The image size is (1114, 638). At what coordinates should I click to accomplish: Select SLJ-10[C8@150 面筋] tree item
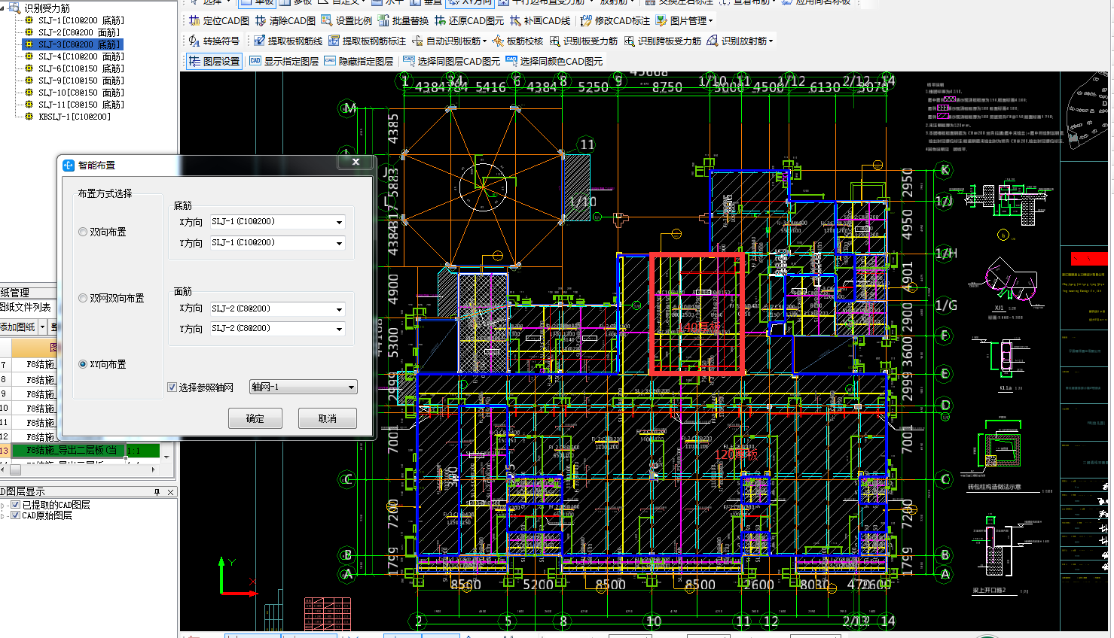[x=81, y=93]
